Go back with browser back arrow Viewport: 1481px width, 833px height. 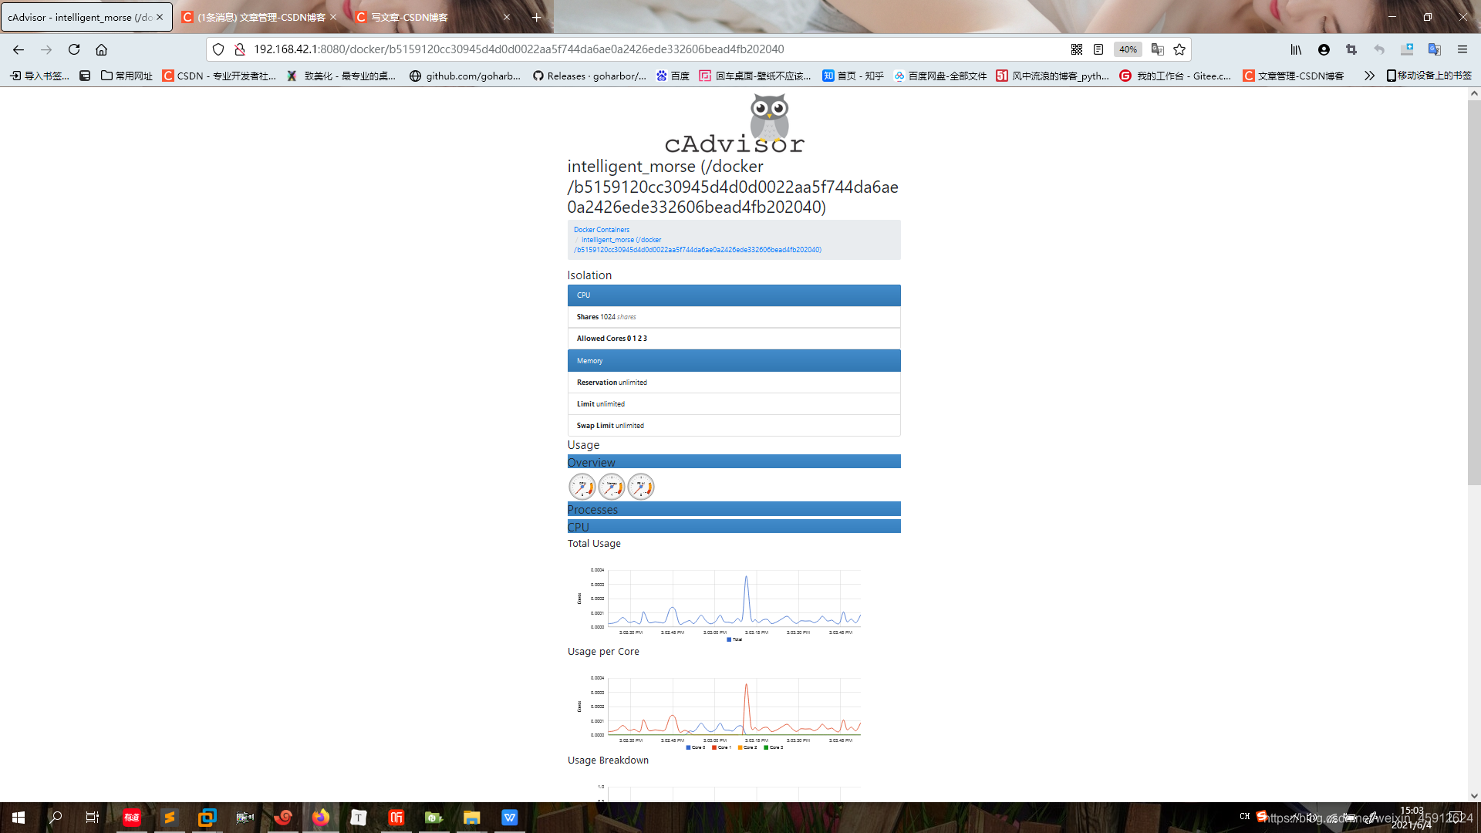pos(19,49)
